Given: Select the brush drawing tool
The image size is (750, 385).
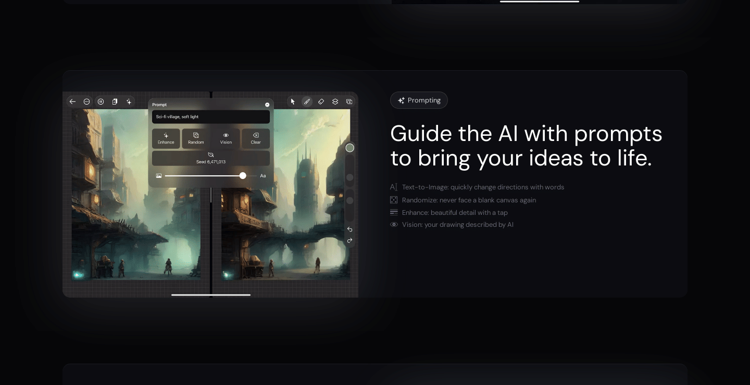Looking at the screenshot, I should coord(307,101).
